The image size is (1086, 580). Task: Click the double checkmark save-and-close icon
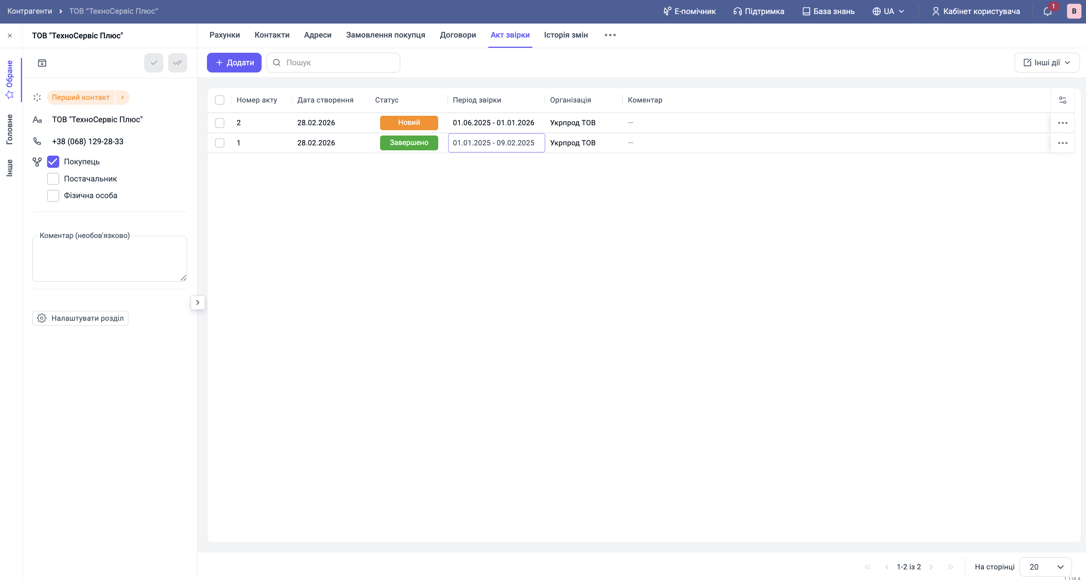(177, 63)
